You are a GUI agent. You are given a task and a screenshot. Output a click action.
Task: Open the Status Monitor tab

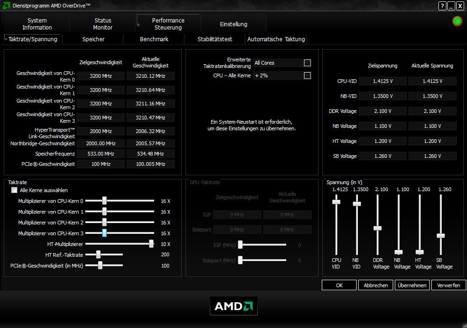103,24
